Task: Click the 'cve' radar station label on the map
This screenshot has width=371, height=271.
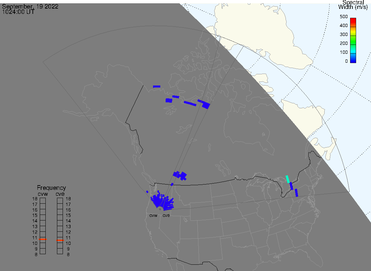Action: 166,216
